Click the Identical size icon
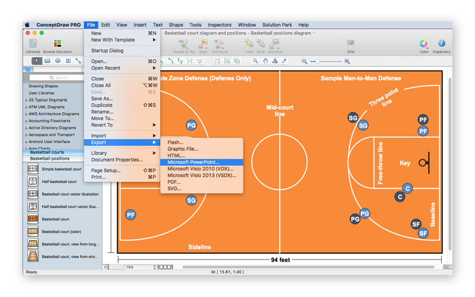Screen dimensions: 475x297 pyautogui.click(x=275, y=43)
